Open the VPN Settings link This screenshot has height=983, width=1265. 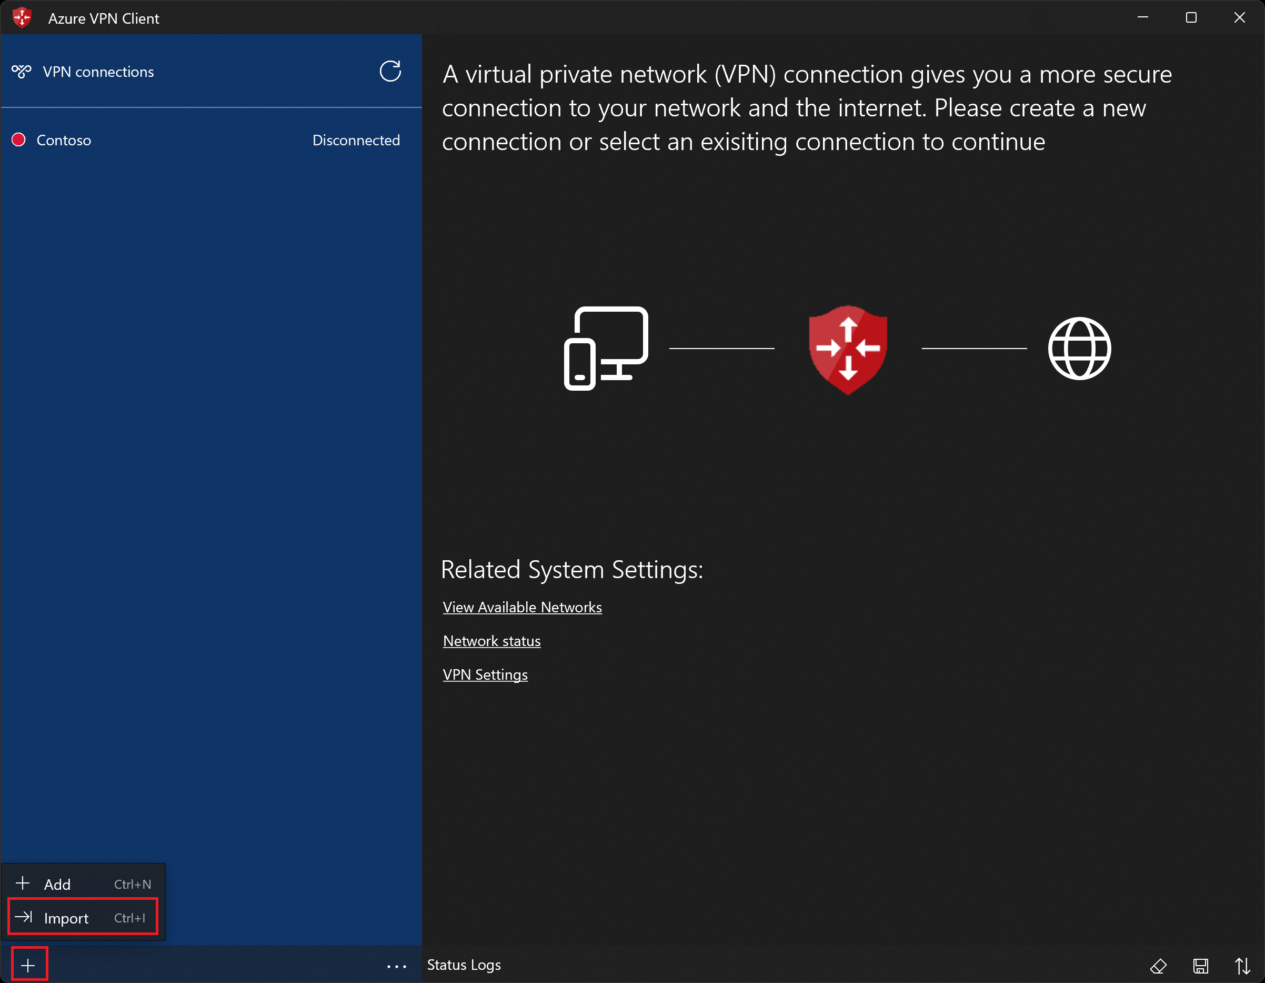(485, 674)
